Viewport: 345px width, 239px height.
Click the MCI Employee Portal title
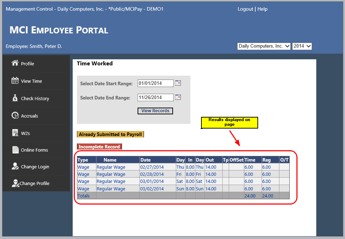click(59, 30)
